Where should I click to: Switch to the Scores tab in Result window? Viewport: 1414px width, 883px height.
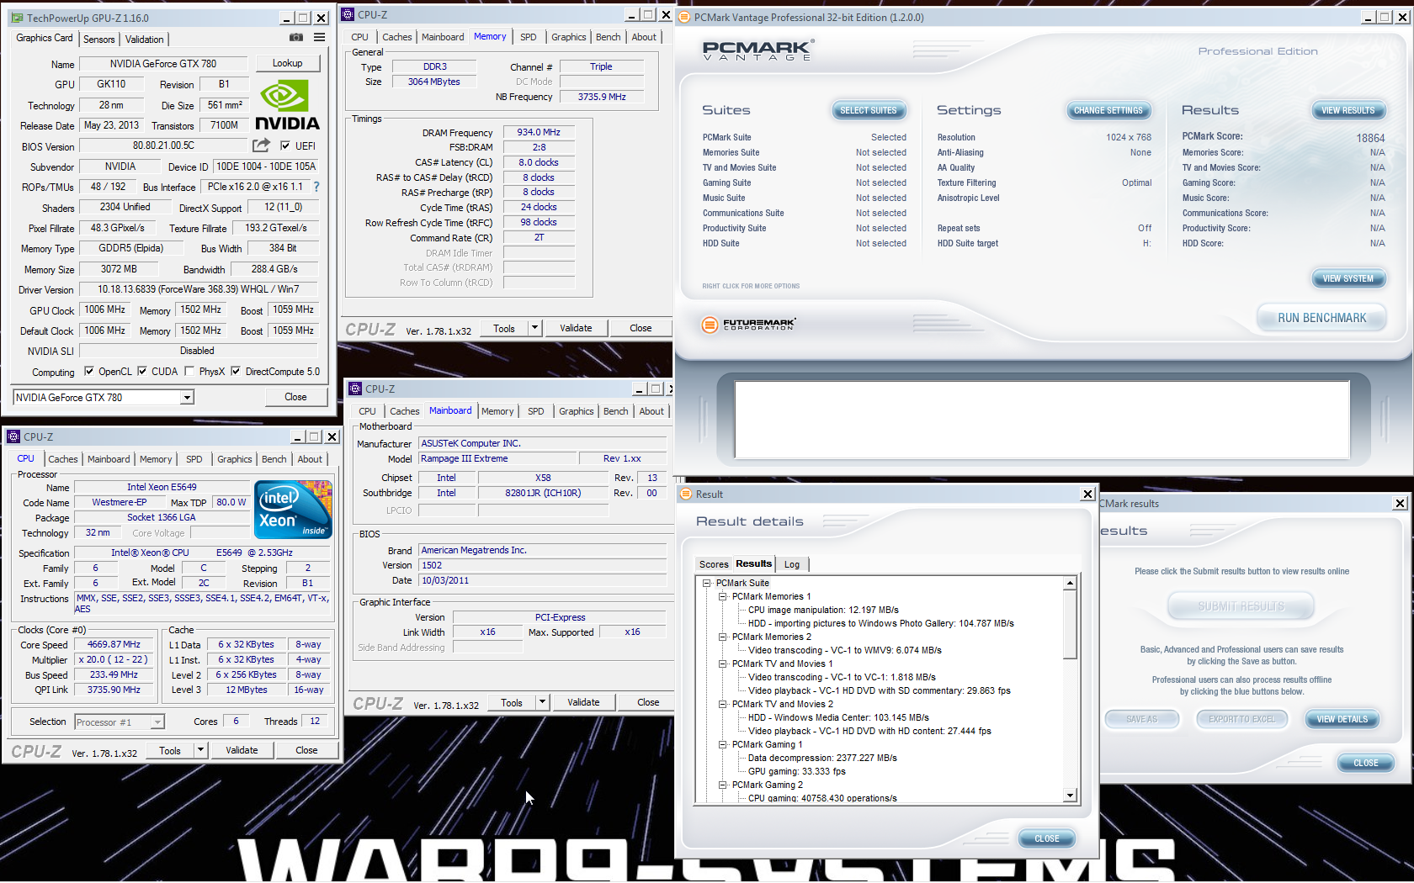(x=714, y=564)
